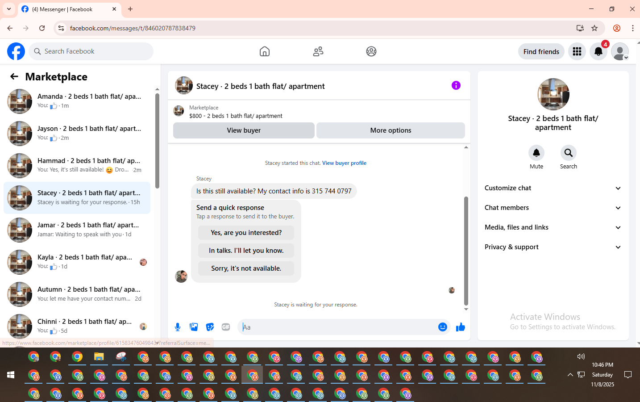Click the message input field

pyautogui.click(x=338, y=327)
